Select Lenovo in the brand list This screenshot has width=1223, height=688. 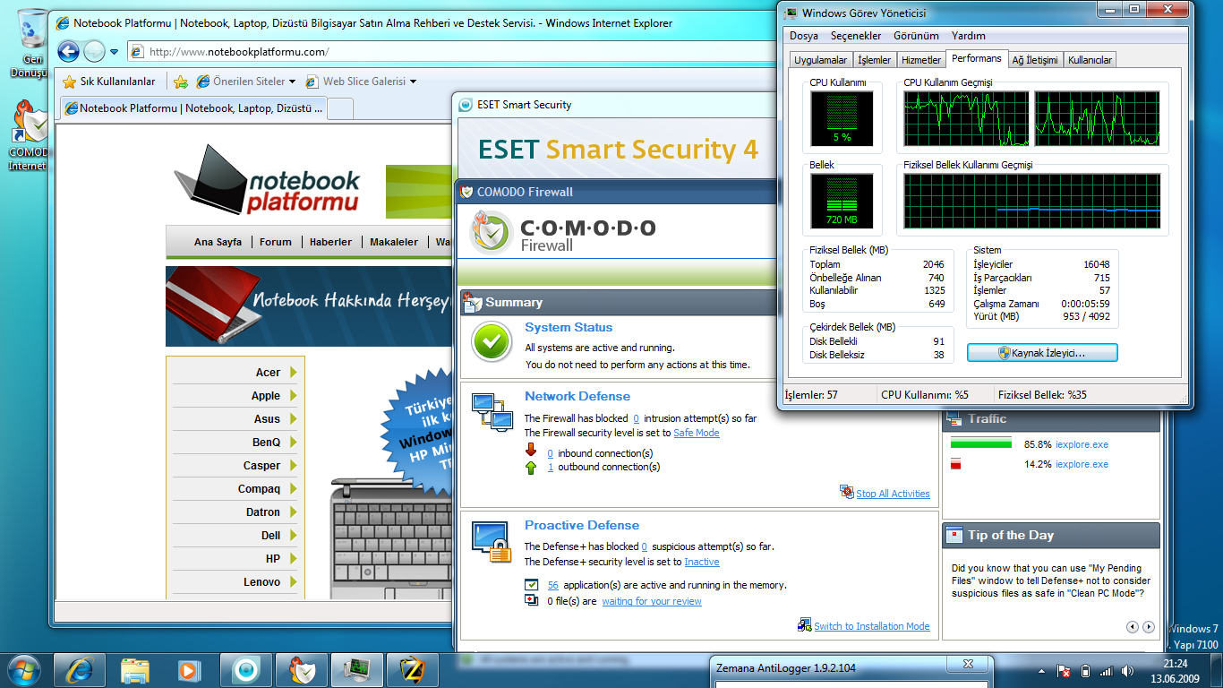261,582
